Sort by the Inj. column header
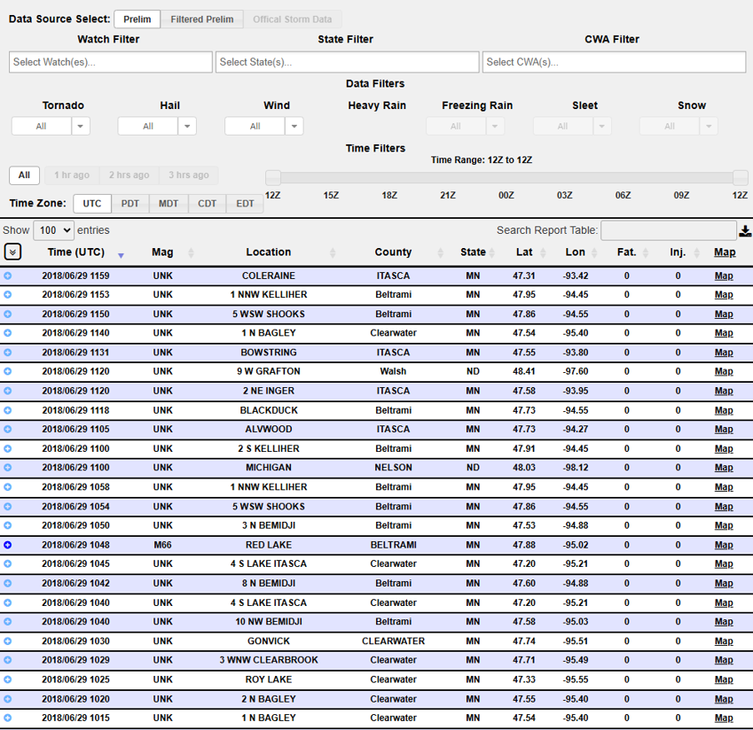 (678, 252)
